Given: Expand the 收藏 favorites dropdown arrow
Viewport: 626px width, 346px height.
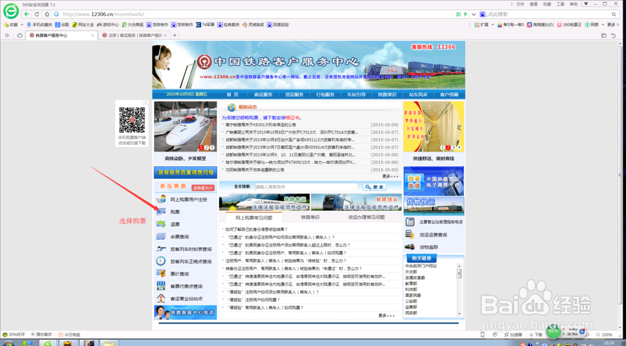Looking at the screenshot, I should click(x=22, y=25).
